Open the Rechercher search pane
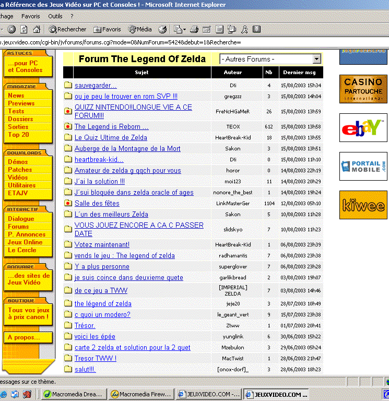389x401 pixels. coord(67,29)
